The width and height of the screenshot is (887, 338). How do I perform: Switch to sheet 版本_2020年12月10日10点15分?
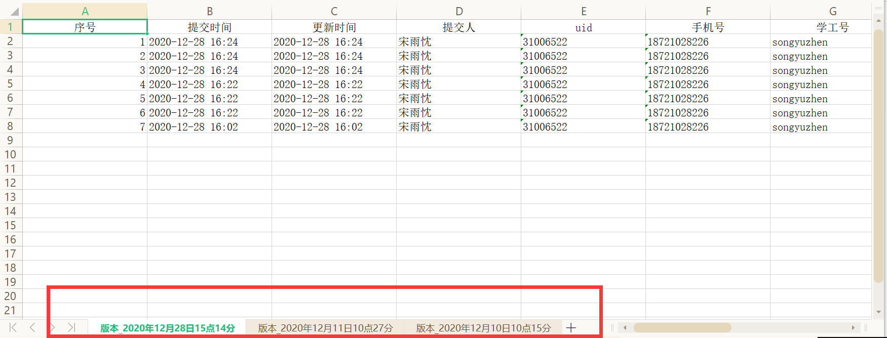pyautogui.click(x=483, y=328)
